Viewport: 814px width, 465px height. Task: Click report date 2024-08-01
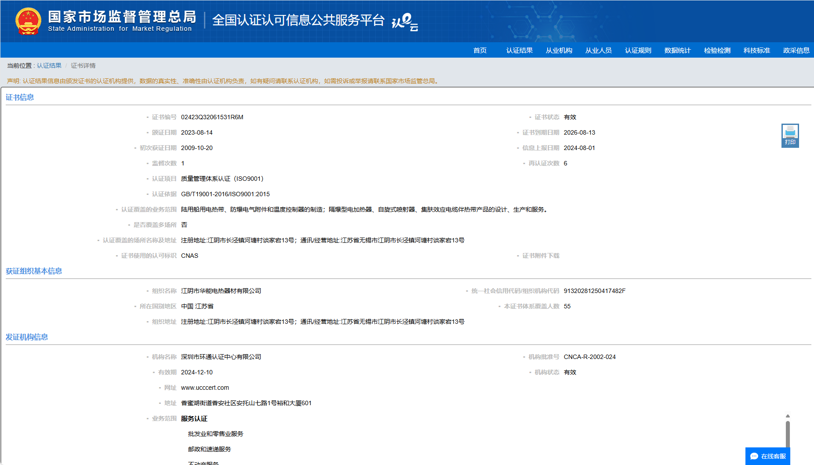(579, 148)
